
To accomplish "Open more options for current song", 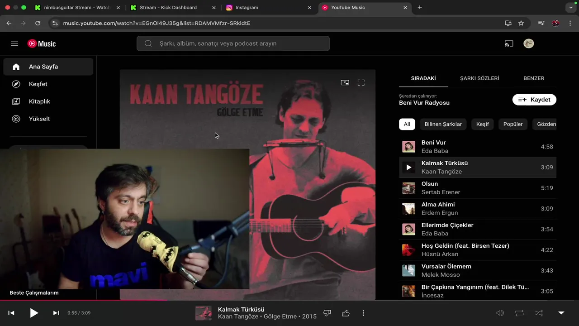I will click(x=363, y=313).
